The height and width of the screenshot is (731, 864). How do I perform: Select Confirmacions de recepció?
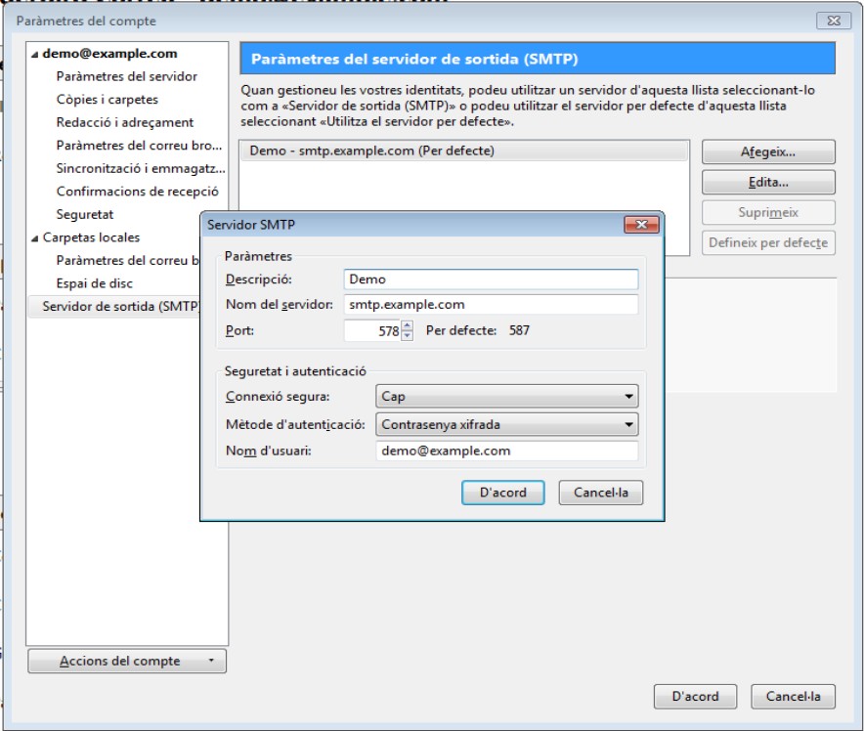click(x=137, y=192)
